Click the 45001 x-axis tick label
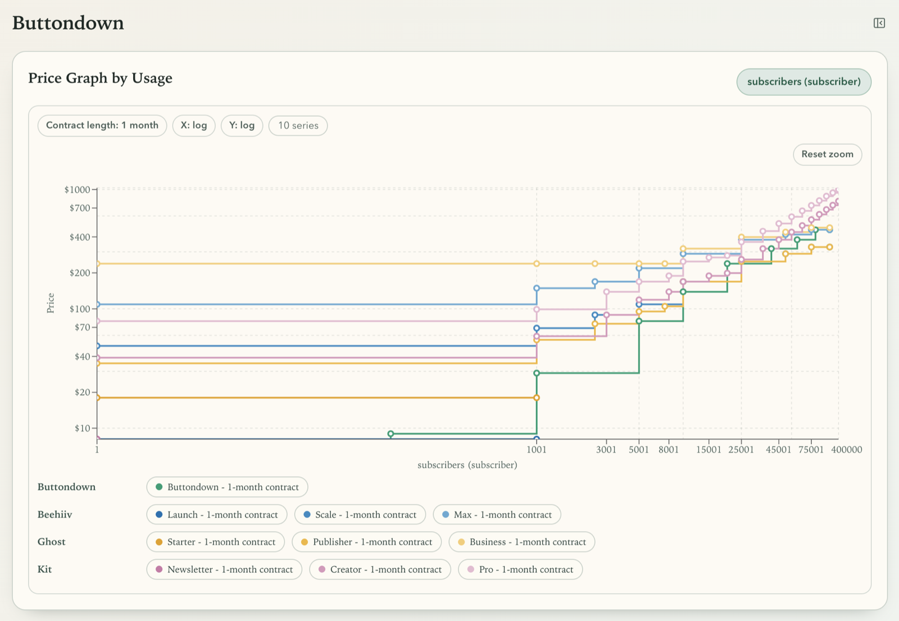The height and width of the screenshot is (621, 899). pos(778,450)
